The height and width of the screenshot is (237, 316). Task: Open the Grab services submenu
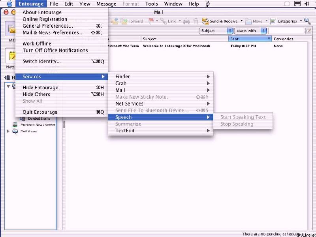(161, 83)
